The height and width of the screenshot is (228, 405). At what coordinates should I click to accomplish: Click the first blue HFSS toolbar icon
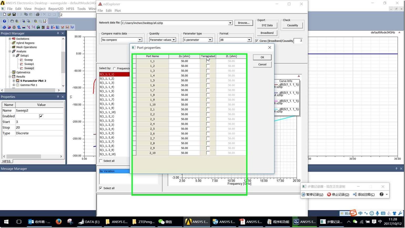(4, 27)
